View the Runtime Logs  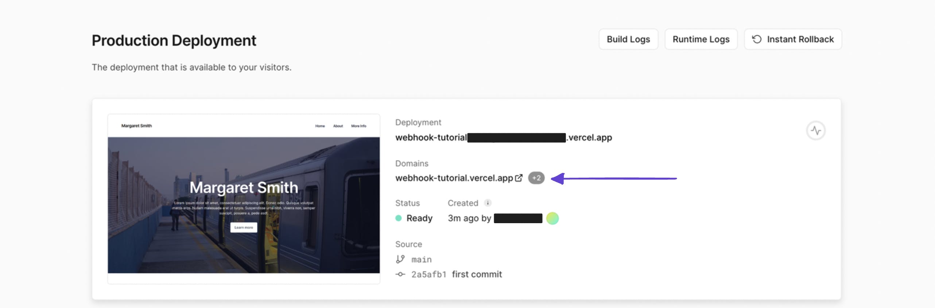(701, 39)
